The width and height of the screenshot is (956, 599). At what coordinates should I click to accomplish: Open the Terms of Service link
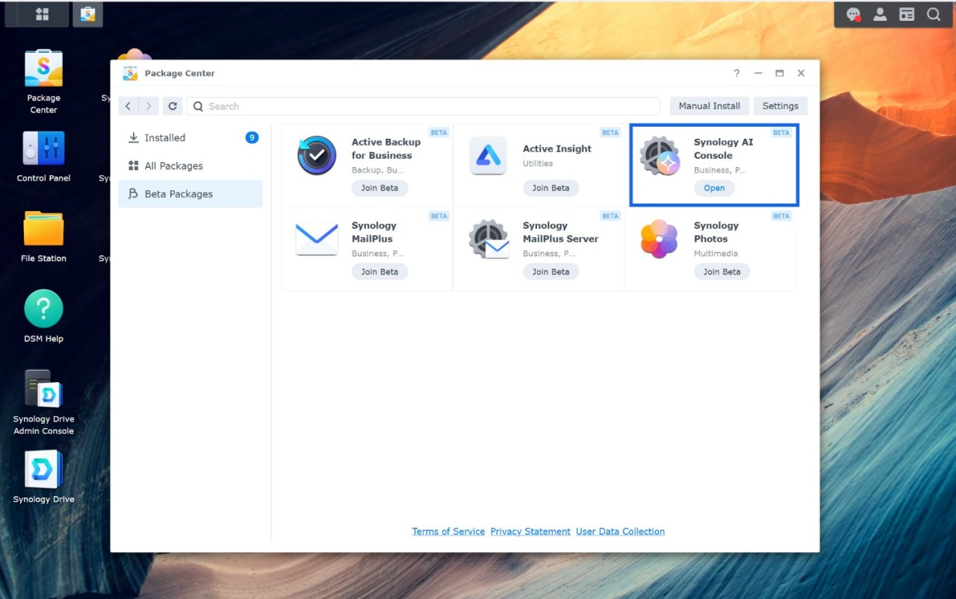coord(448,531)
